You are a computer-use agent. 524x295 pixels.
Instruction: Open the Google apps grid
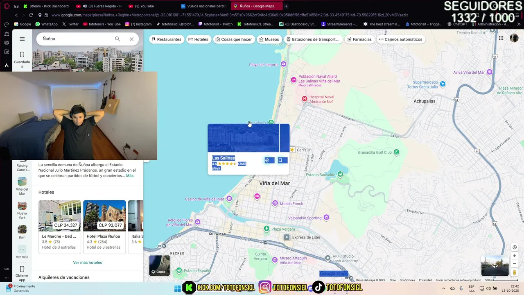click(501, 38)
